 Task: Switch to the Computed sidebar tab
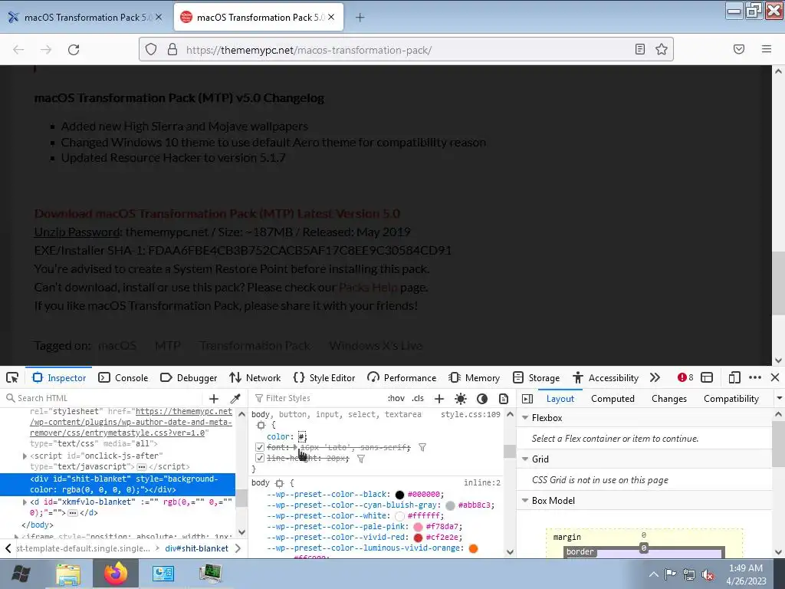[613, 399]
